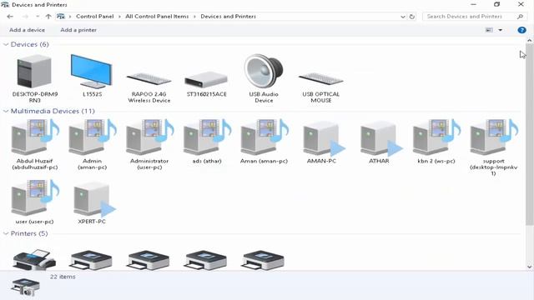Click the Devices (6) group header text
The image size is (534, 300).
point(30,44)
